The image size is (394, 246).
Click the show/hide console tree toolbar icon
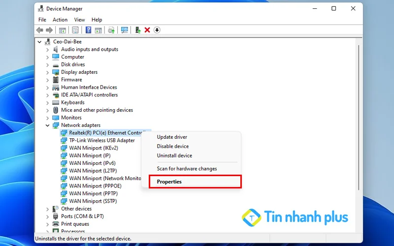coord(63,30)
